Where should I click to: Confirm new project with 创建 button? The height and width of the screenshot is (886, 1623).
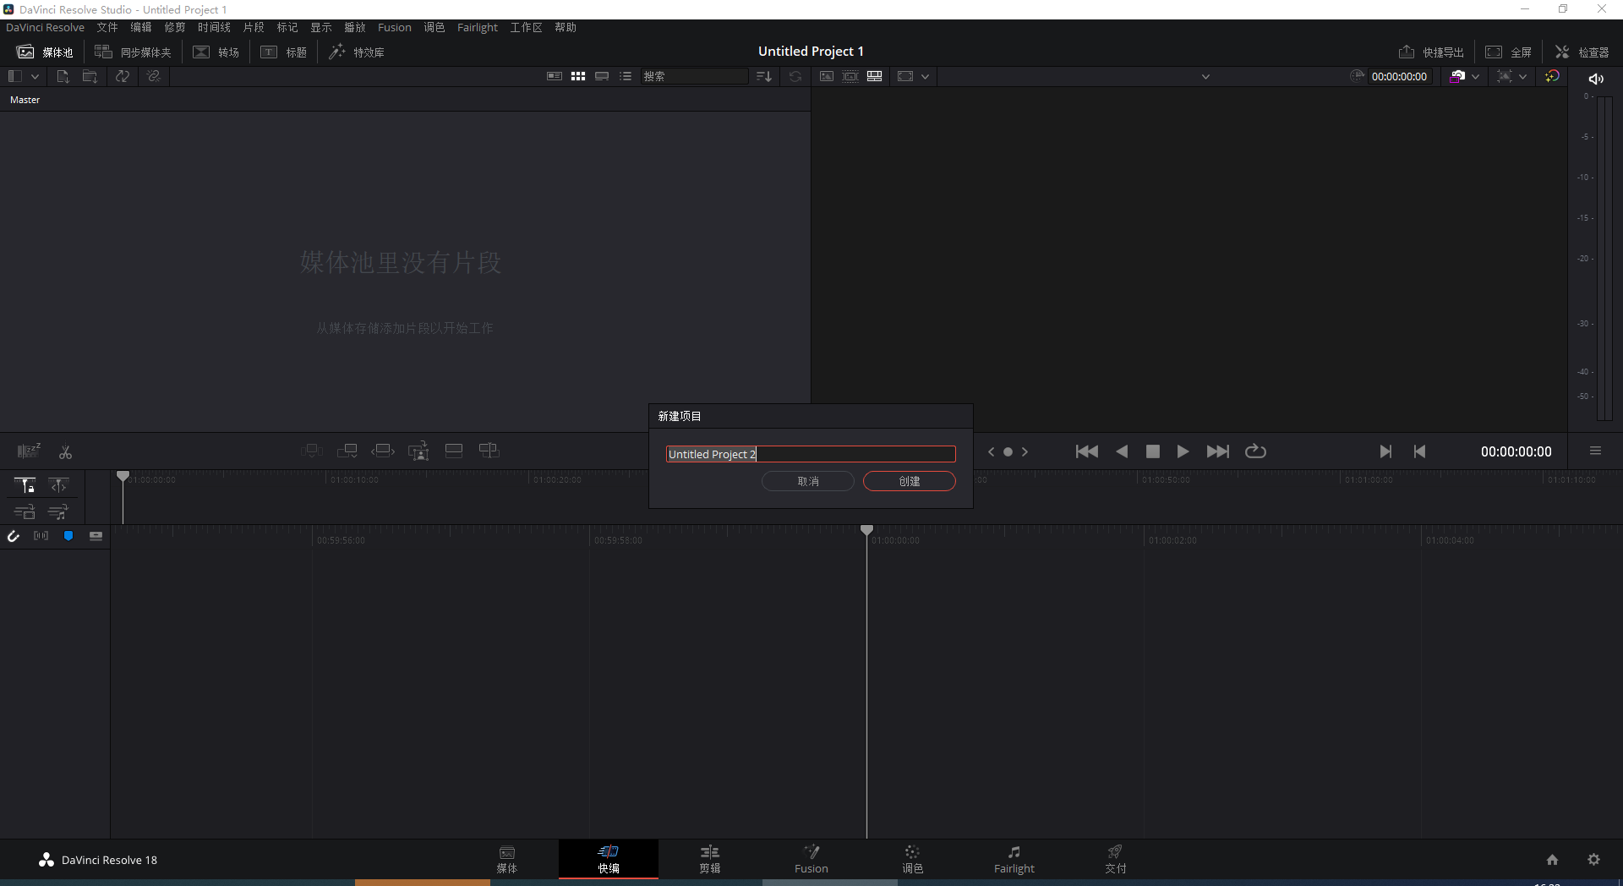[909, 481]
